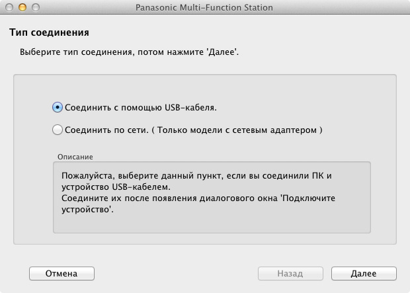Choose the network connection radio button
Screen dimensions: 410x293
58,130
